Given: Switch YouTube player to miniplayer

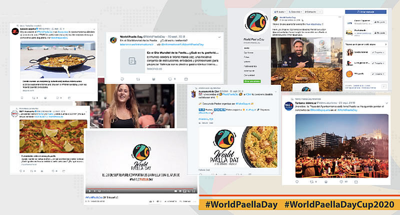Looking at the screenshot, I should 184,191.
